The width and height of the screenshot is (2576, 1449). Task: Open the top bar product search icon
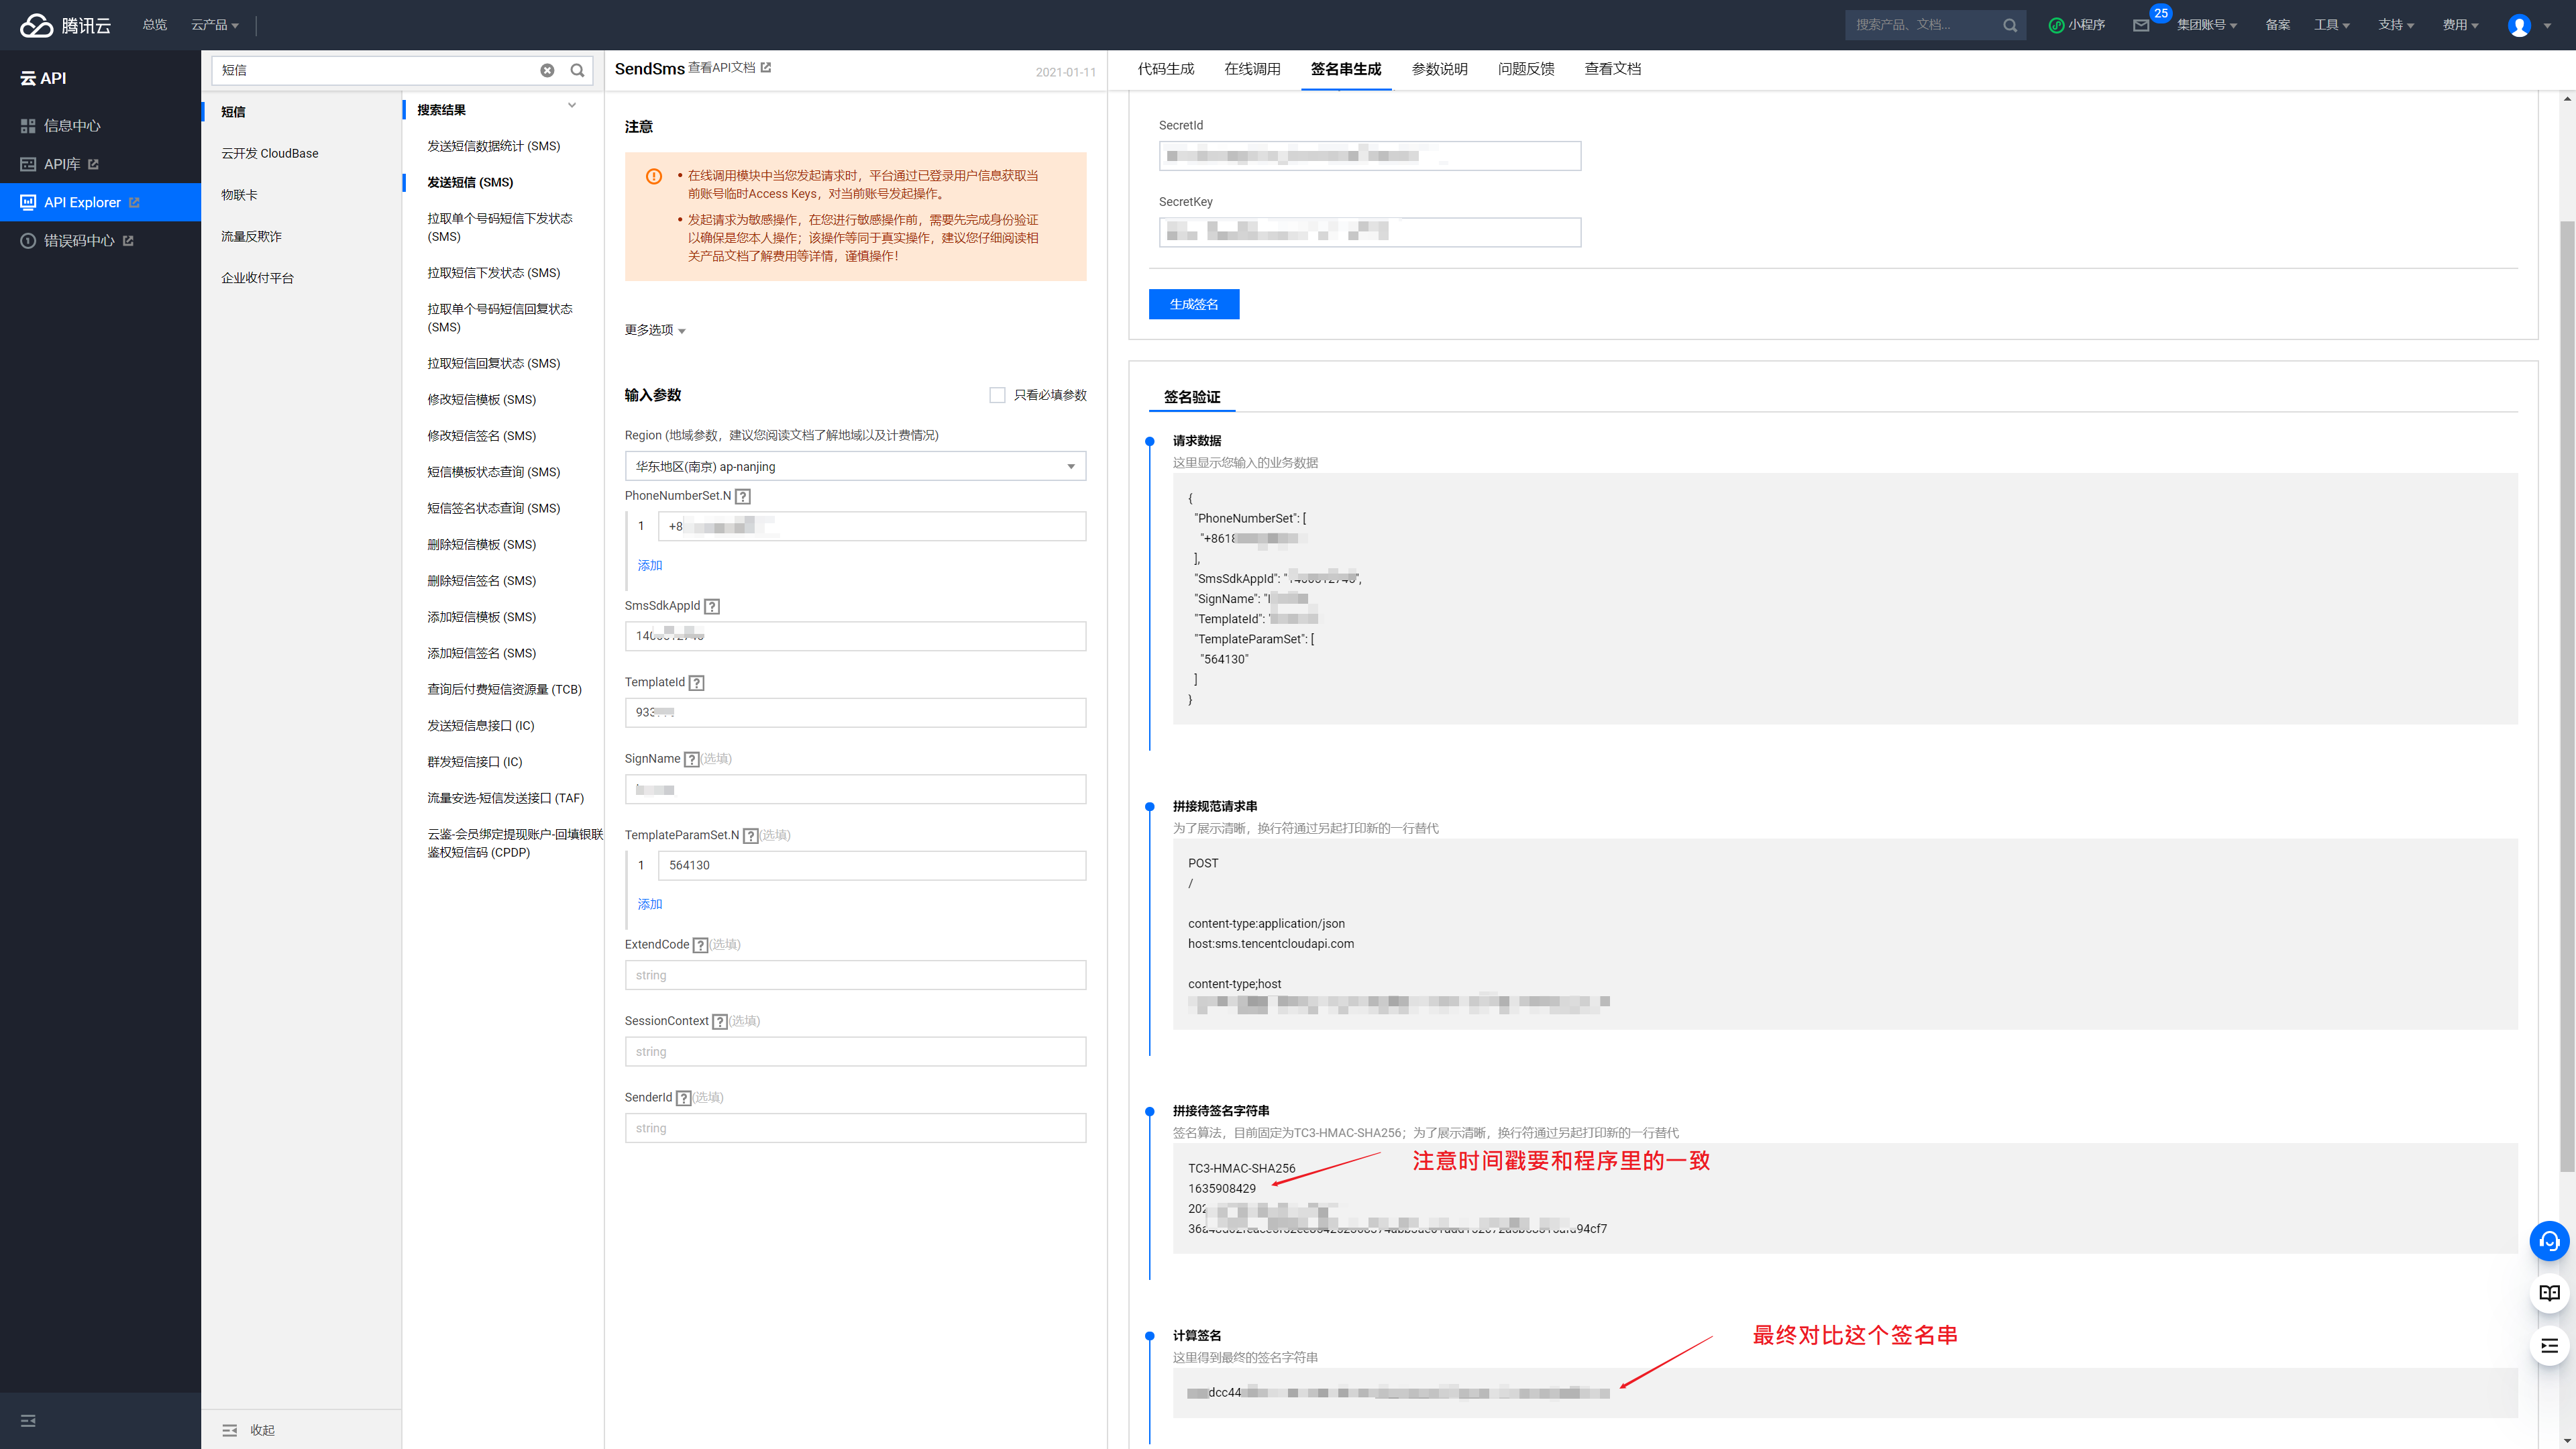2009,25
